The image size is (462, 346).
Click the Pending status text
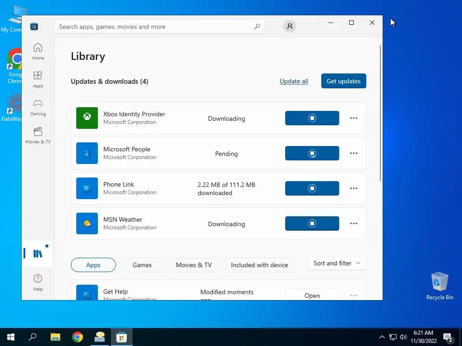(x=226, y=154)
